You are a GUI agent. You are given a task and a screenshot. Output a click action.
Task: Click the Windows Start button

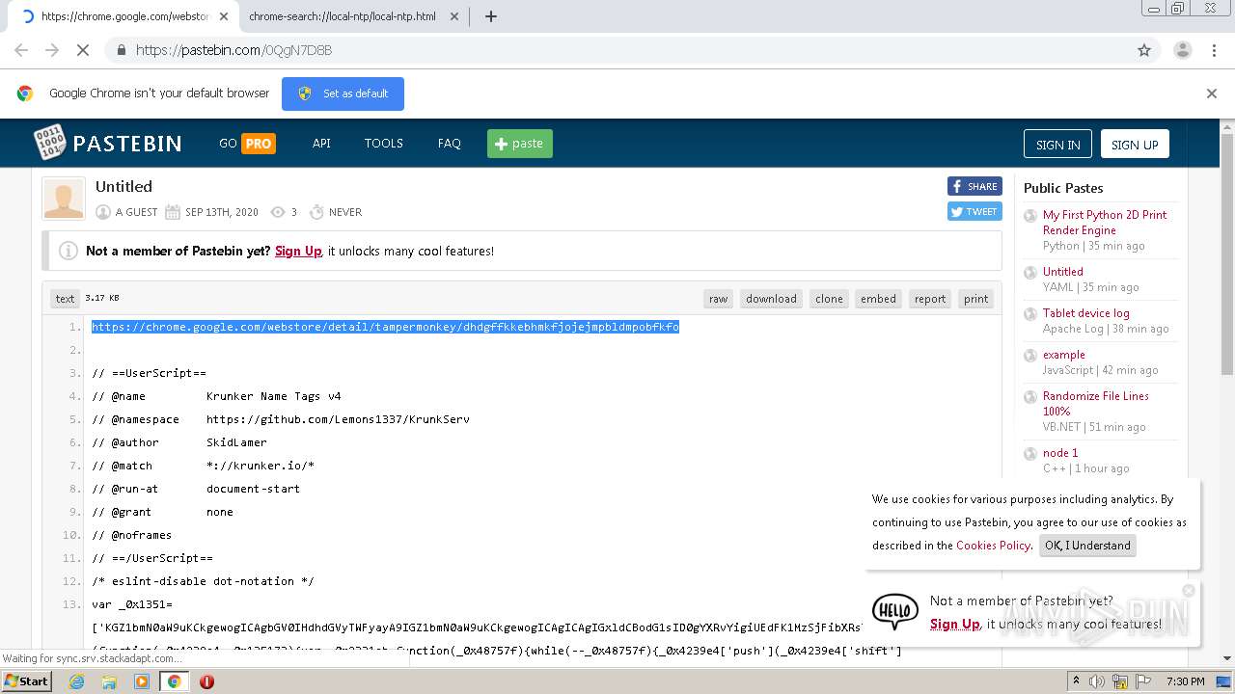click(x=27, y=681)
